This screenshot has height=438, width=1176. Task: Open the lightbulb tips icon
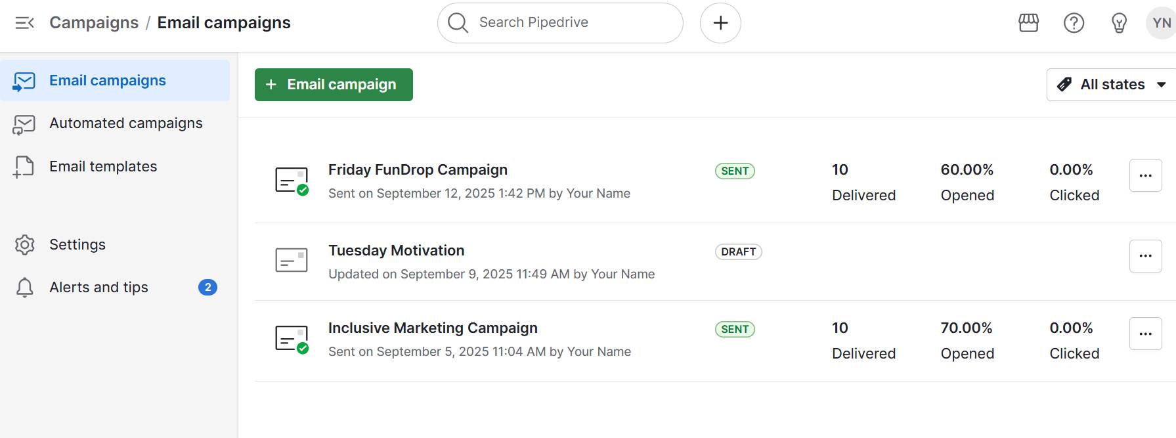(1119, 23)
